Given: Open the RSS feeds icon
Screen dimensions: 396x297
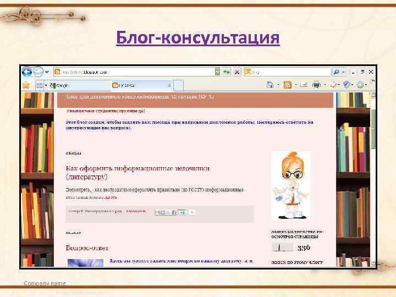Looking at the screenshot, I should (288, 85).
